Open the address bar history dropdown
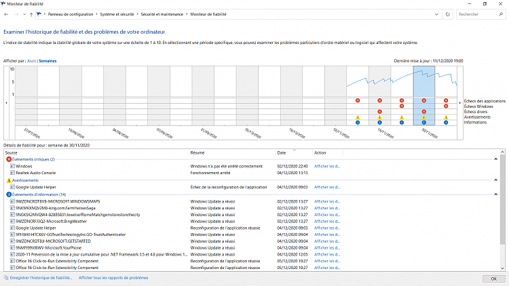Viewport: 509px width, 286px height. pyautogui.click(x=436, y=14)
